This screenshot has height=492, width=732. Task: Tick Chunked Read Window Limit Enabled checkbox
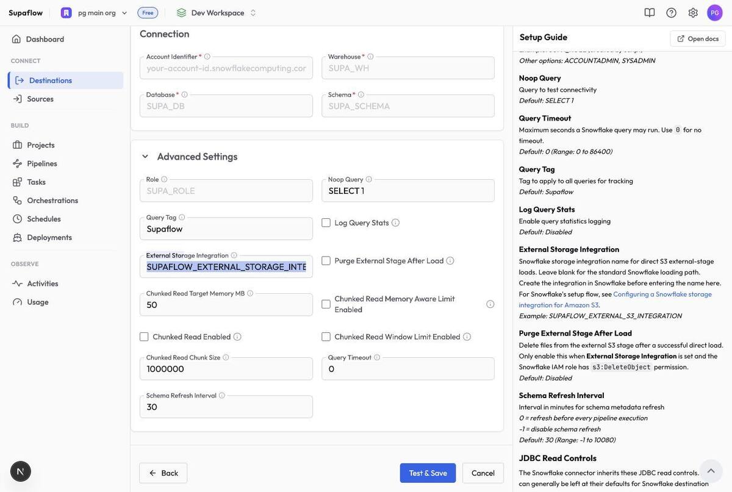pyautogui.click(x=326, y=337)
